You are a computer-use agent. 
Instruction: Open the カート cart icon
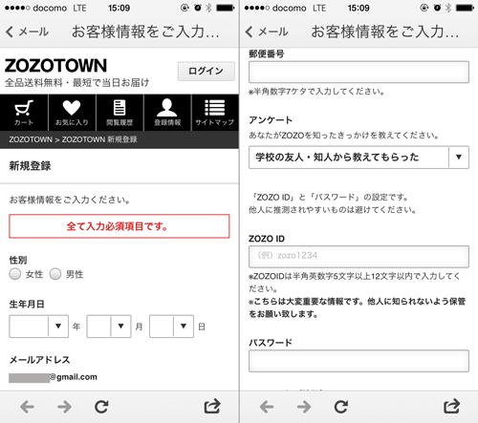(24, 113)
